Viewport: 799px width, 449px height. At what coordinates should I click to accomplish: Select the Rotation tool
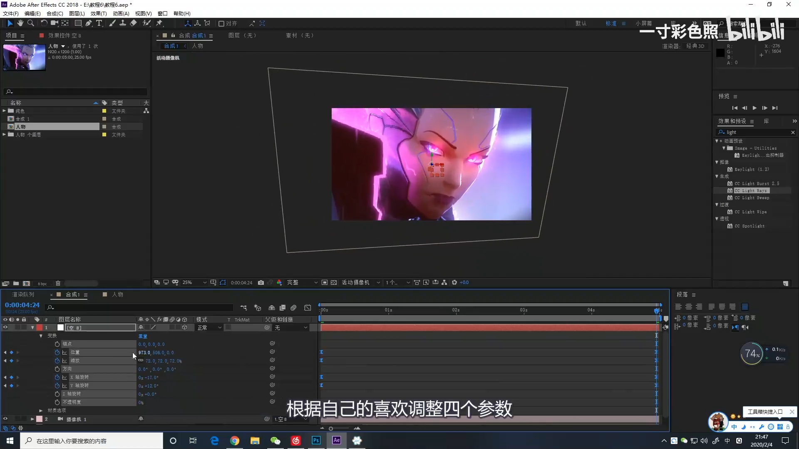[44, 23]
